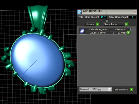Close the Gem Reporter panel
This screenshot has width=139, height=104.
click(135, 12)
